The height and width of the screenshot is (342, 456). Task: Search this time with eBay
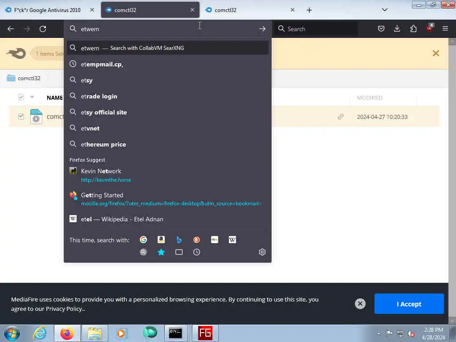click(x=215, y=240)
